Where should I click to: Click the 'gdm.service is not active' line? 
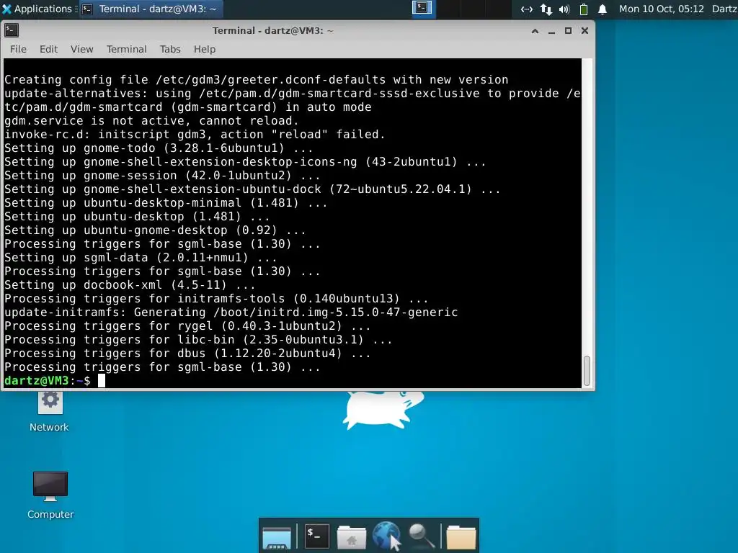pyautogui.click(x=151, y=121)
